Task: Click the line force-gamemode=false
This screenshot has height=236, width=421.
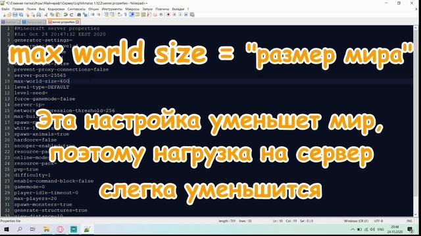Action: (x=45, y=99)
